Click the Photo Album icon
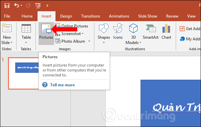 click(x=58, y=41)
